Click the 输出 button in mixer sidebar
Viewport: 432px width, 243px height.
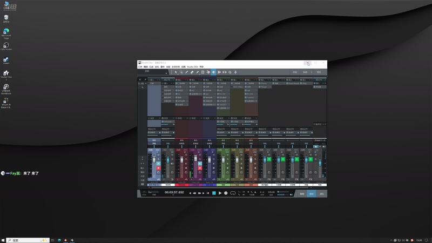143,172
